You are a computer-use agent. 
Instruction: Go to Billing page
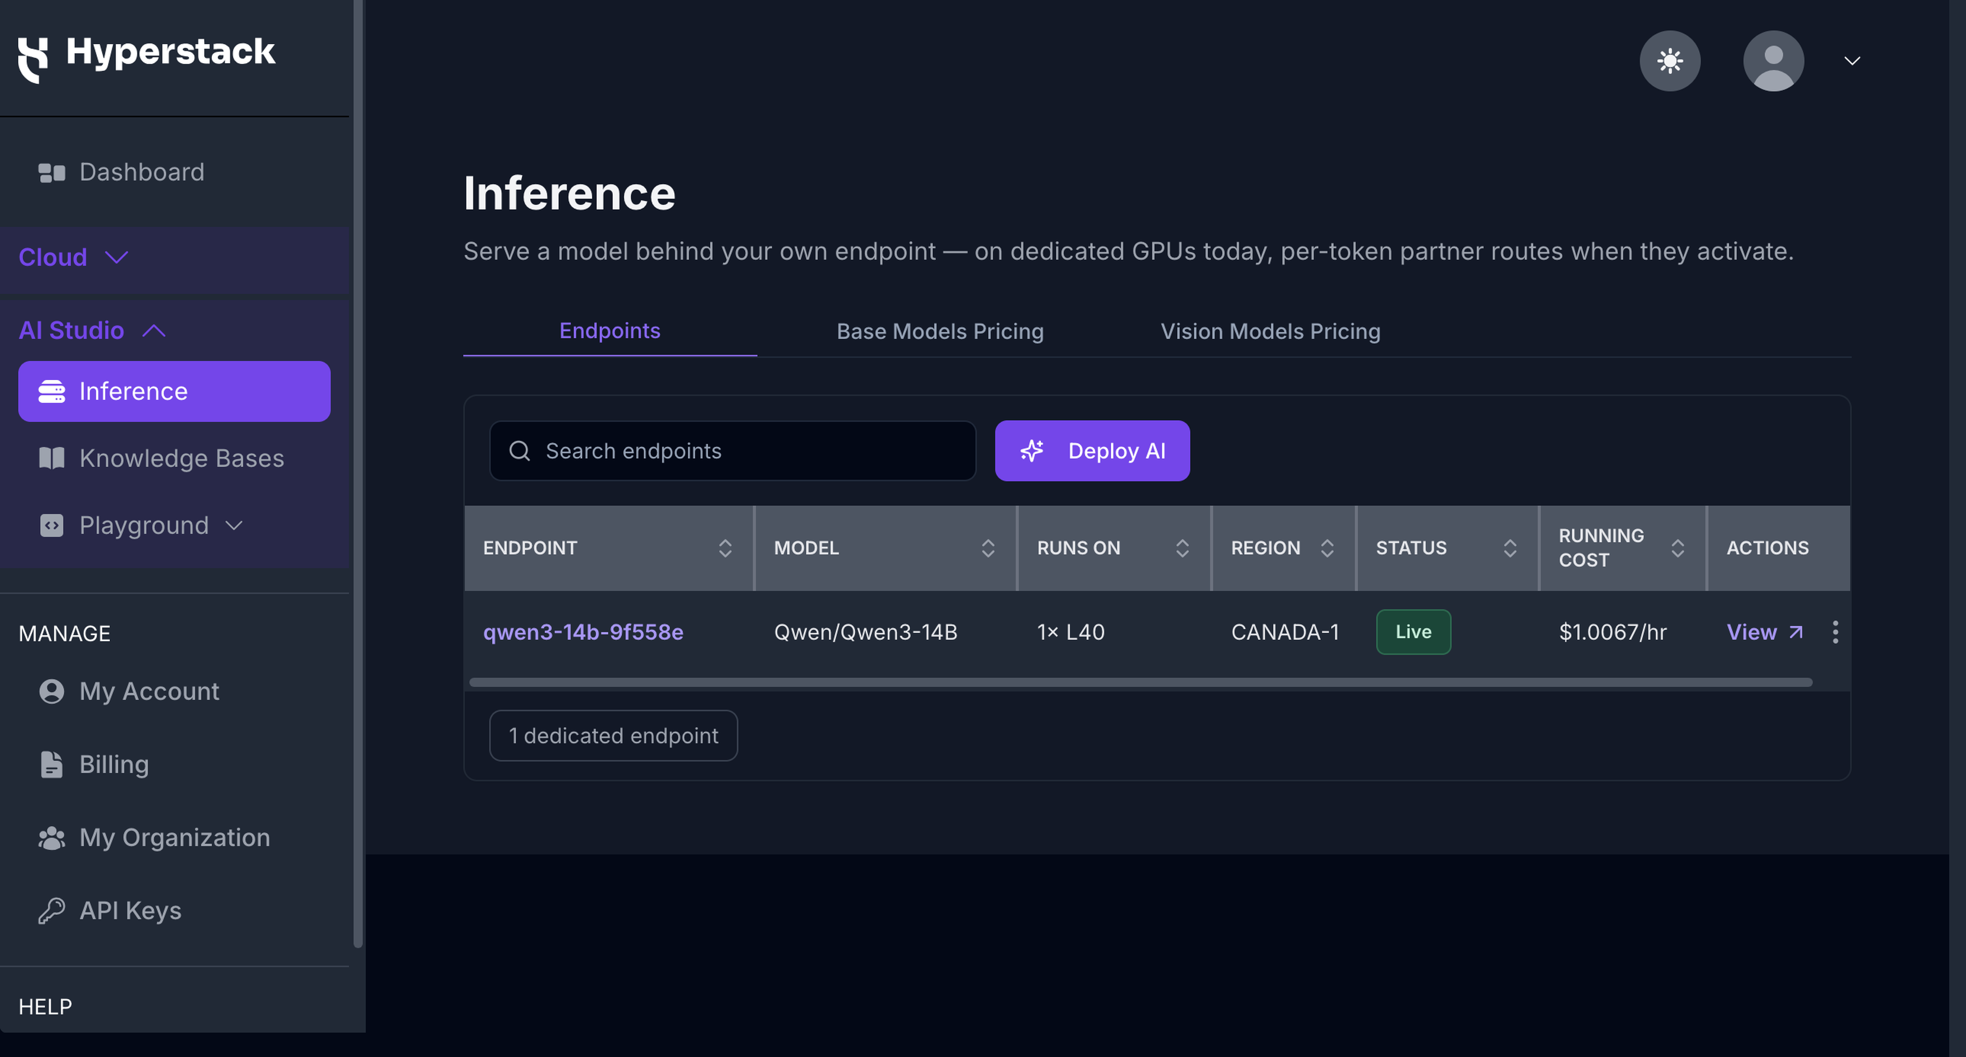[94, 765]
